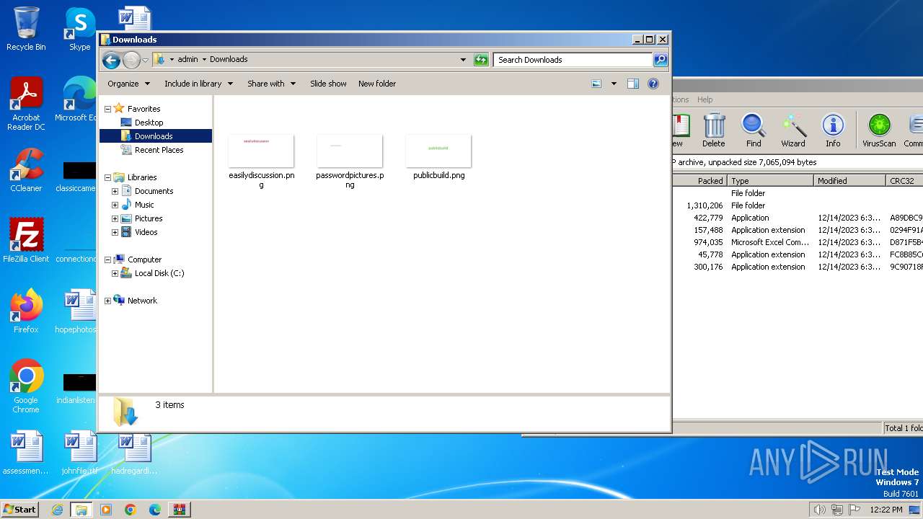Viewport: 923px width, 519px height.
Task: Open the Wizard tool in the WinRAR window
Action: click(793, 130)
